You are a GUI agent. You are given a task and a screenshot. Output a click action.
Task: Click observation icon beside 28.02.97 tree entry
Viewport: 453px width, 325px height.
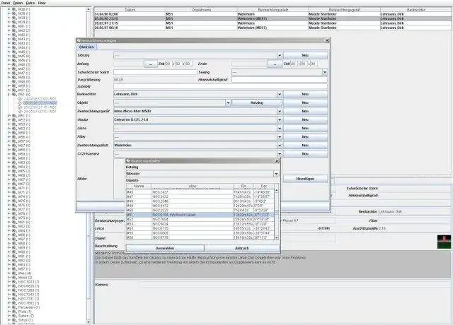20,107
